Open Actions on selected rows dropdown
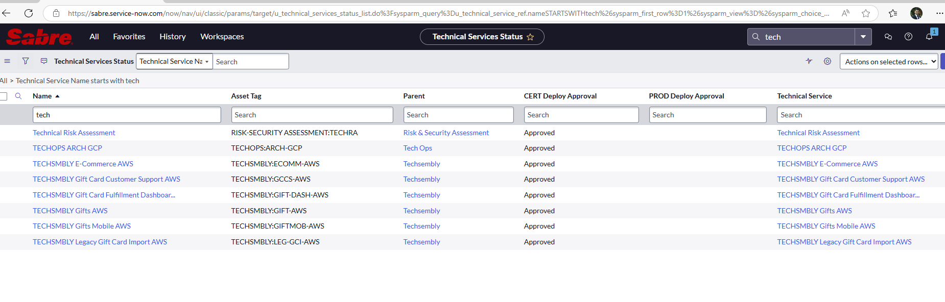This screenshot has width=945, height=302. click(889, 61)
